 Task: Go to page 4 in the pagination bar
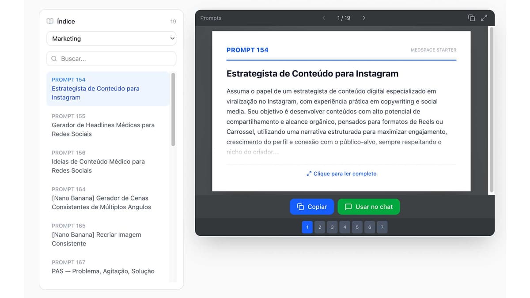(344, 227)
